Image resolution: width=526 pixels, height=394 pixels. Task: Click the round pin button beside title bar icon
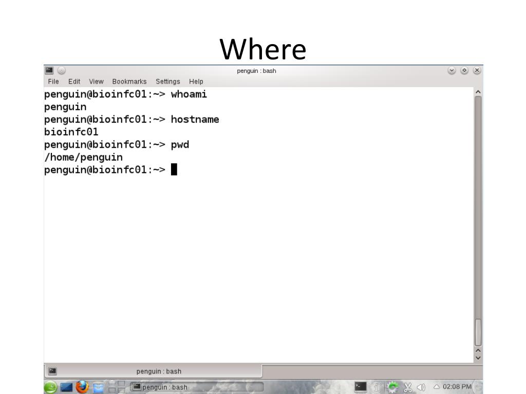[62, 70]
